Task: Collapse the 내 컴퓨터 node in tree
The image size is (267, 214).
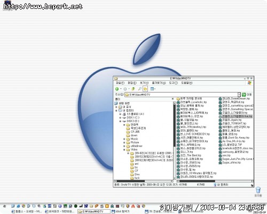Action: click(116, 111)
